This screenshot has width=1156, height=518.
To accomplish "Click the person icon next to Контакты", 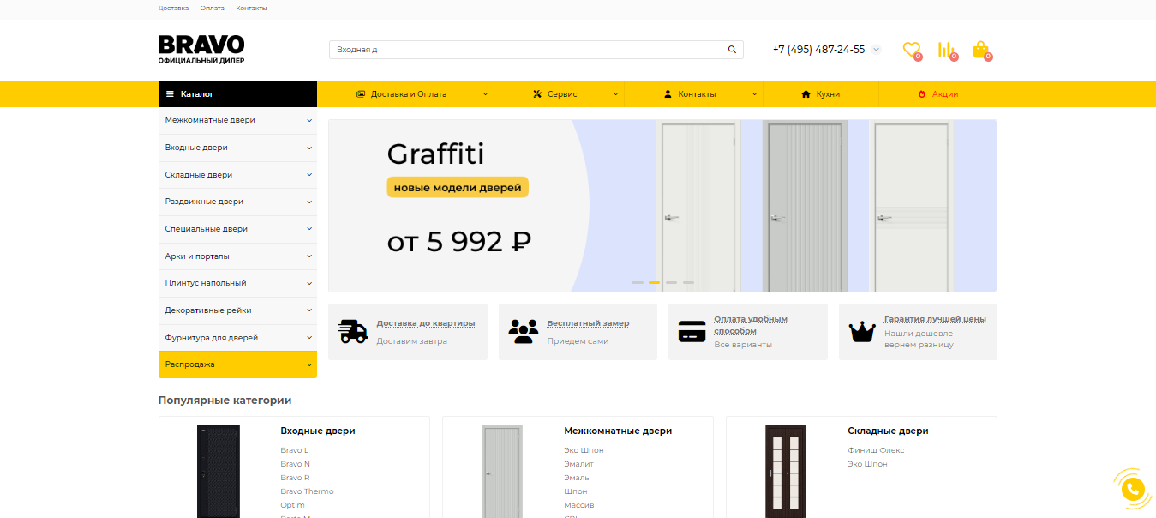I will coord(668,94).
